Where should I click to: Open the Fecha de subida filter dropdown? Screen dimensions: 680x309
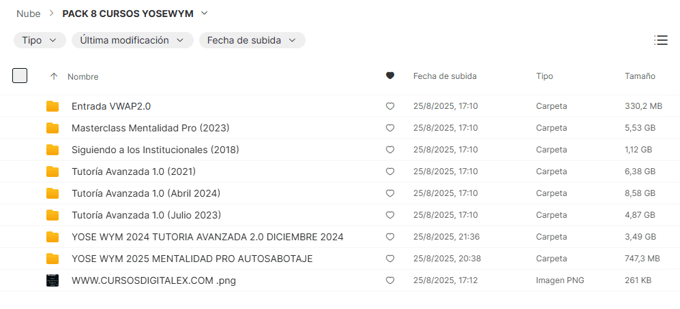tap(252, 40)
